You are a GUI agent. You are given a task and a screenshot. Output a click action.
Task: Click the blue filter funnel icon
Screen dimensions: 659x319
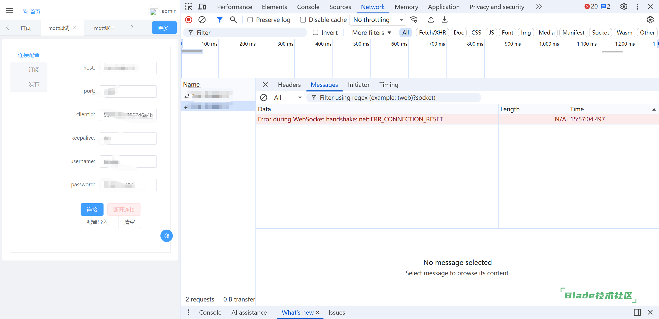(x=219, y=20)
